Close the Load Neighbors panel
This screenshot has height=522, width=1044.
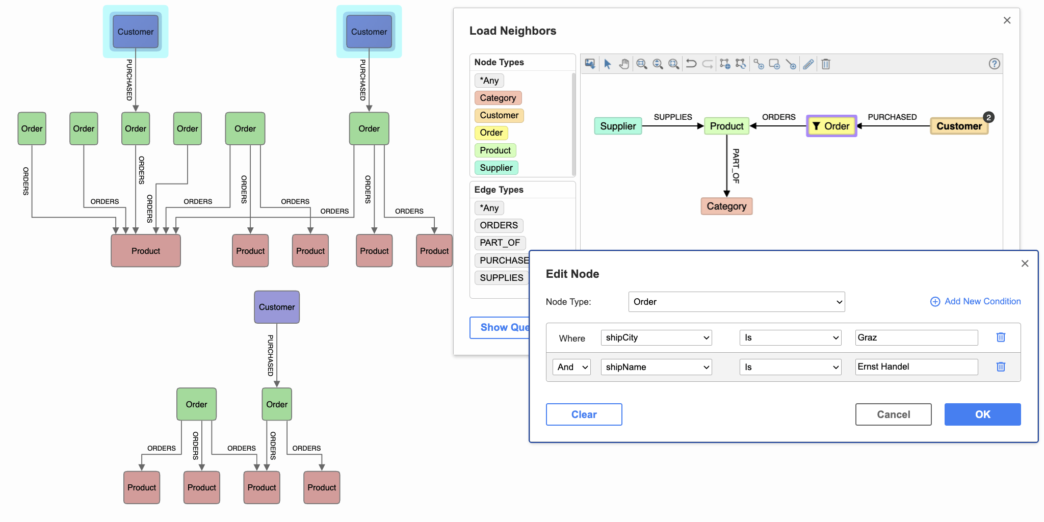click(x=1007, y=20)
